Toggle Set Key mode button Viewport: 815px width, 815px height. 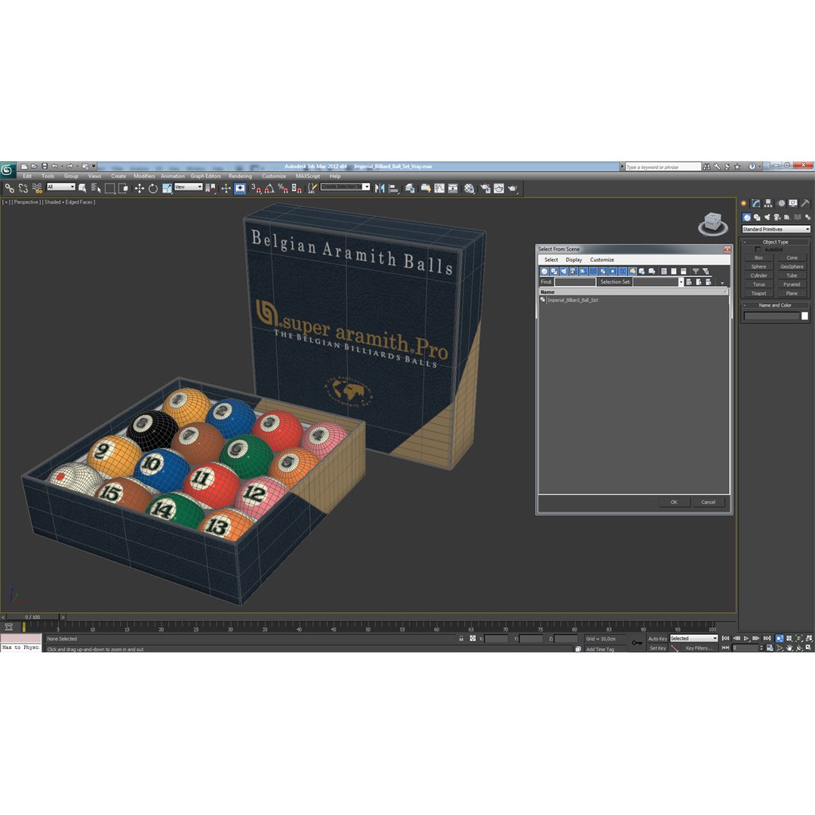[657, 648]
